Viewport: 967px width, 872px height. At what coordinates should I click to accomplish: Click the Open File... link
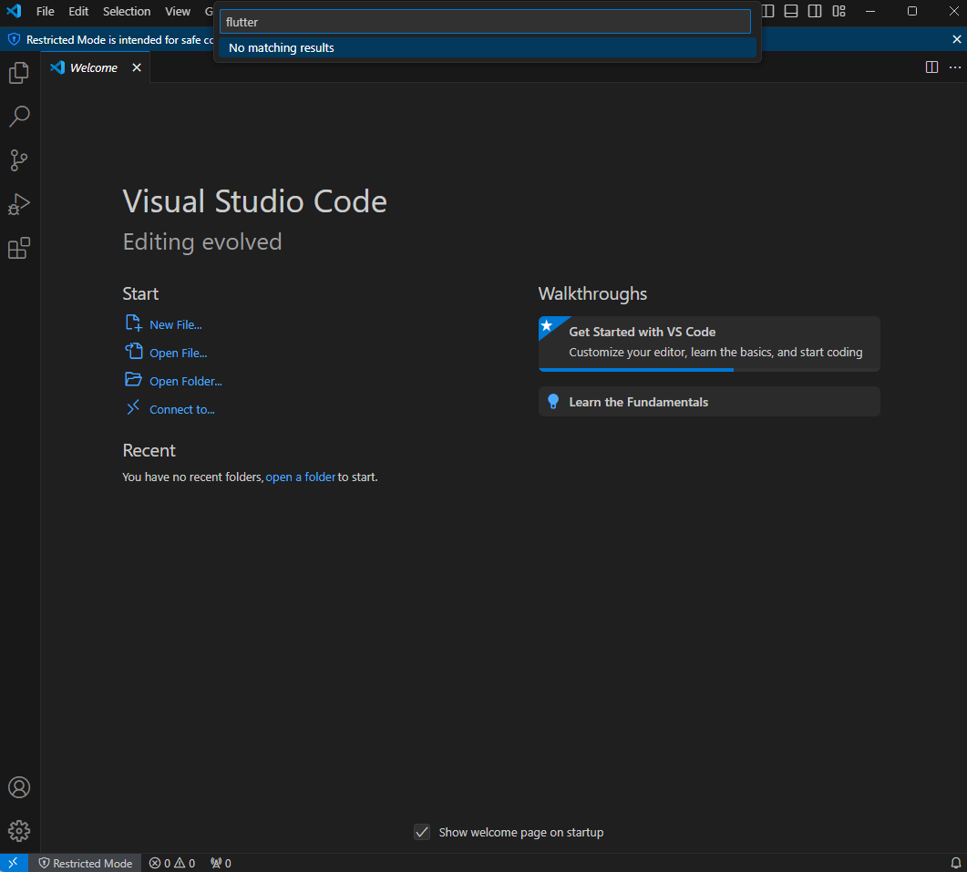click(178, 354)
